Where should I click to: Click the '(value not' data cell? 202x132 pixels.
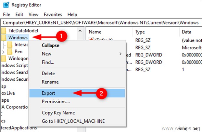[192, 40]
